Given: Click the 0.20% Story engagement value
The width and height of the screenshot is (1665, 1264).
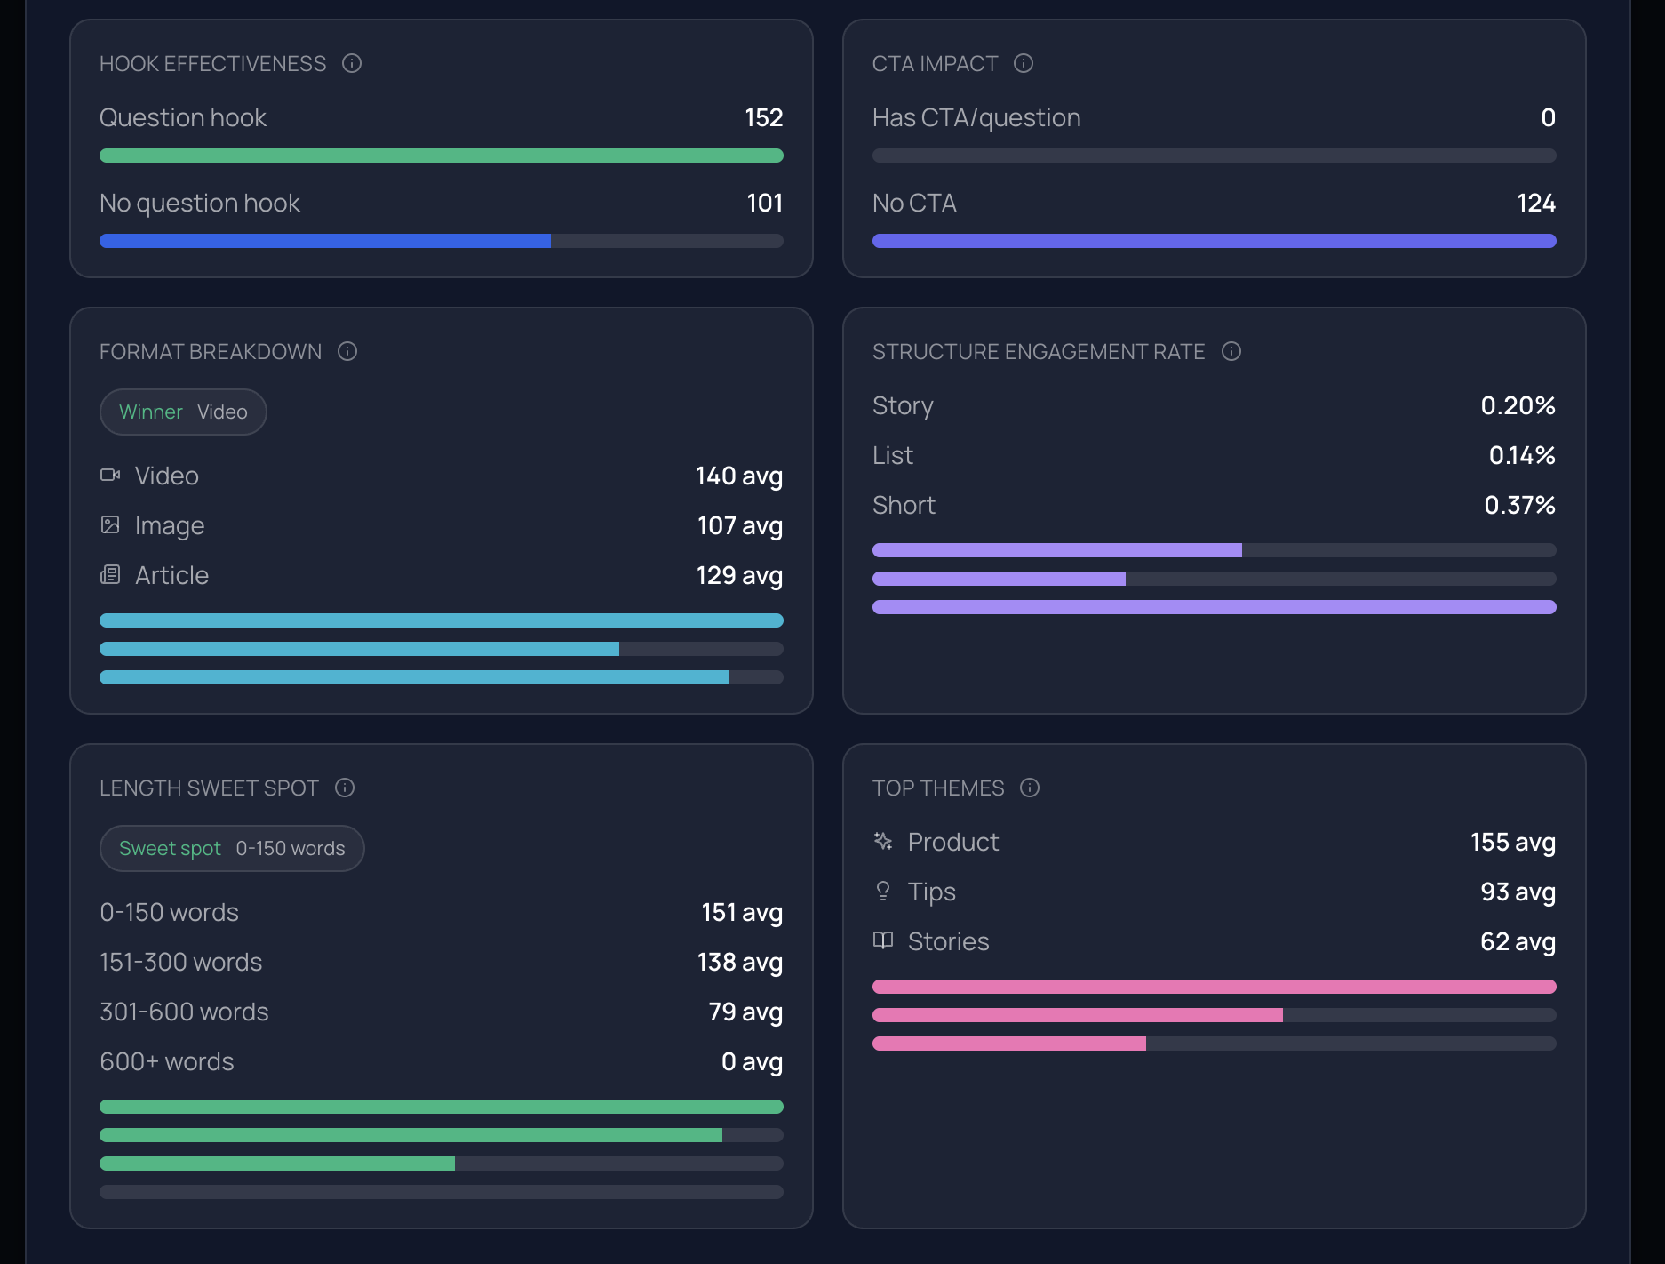Looking at the screenshot, I should coord(1518,405).
